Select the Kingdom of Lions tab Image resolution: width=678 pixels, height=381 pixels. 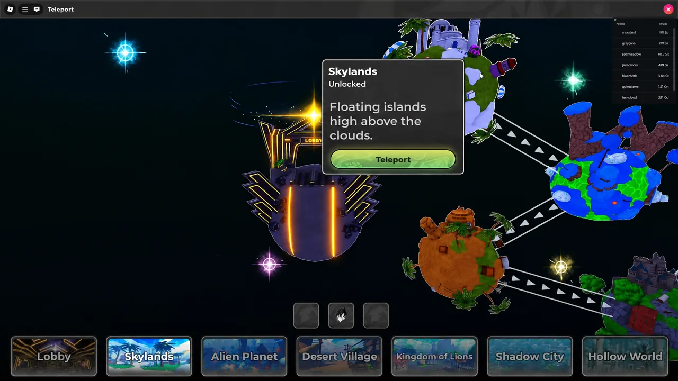tap(434, 356)
